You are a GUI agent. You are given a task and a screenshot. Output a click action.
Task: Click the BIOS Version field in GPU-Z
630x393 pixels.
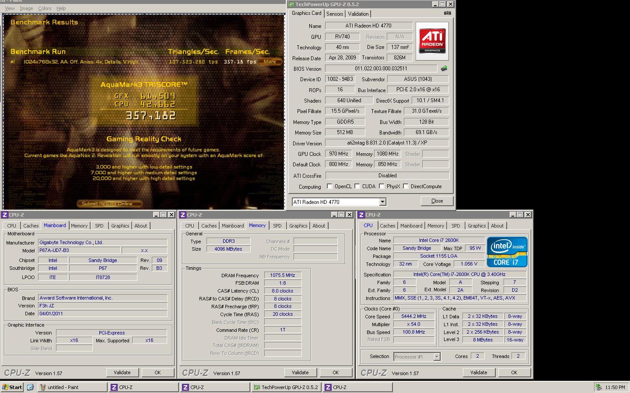pos(381,69)
